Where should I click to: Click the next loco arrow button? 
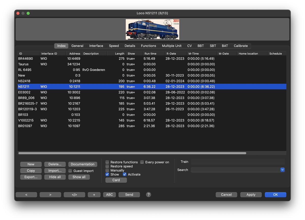click(50, 195)
